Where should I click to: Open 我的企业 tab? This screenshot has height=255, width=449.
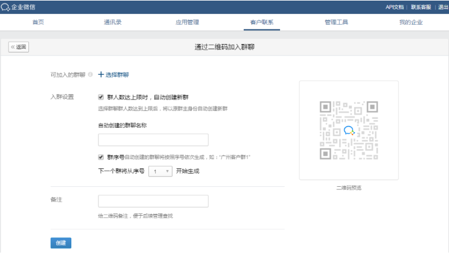411,22
